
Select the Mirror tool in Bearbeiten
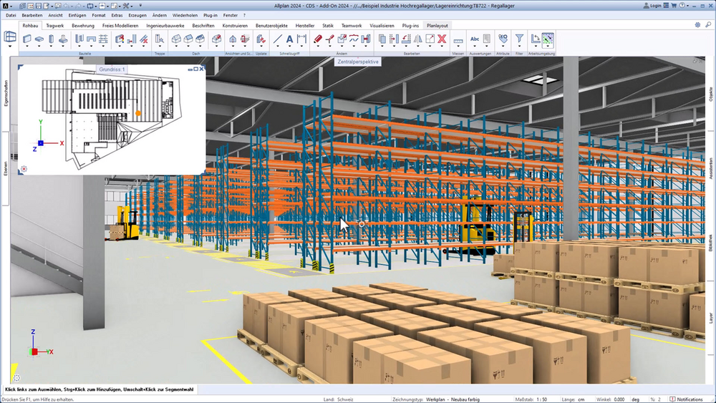click(x=418, y=39)
